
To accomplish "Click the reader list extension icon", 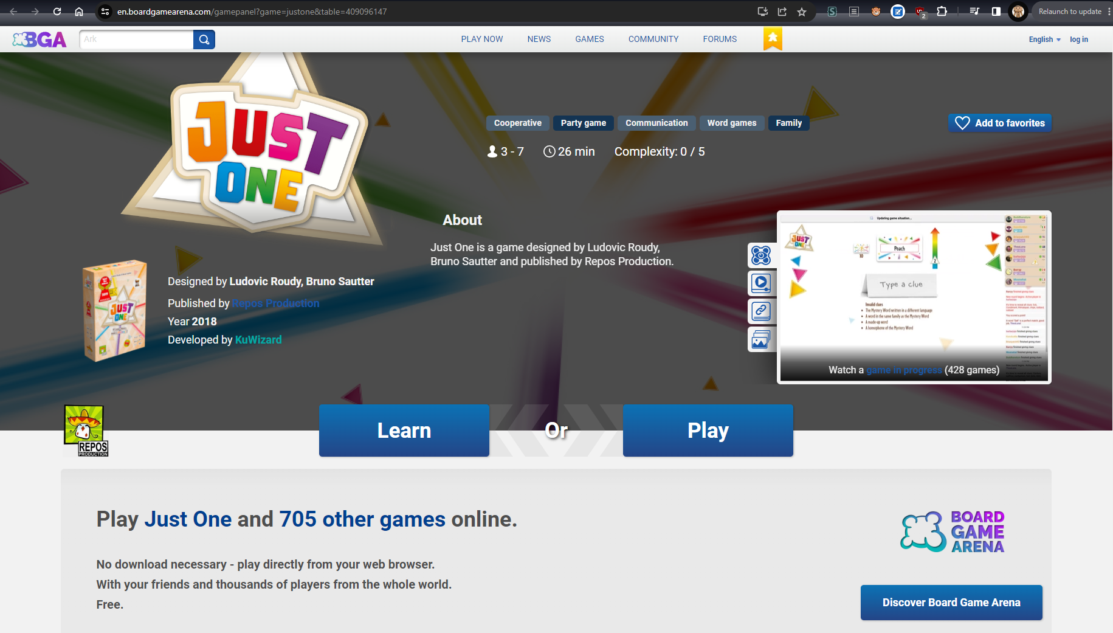I will click(x=854, y=12).
